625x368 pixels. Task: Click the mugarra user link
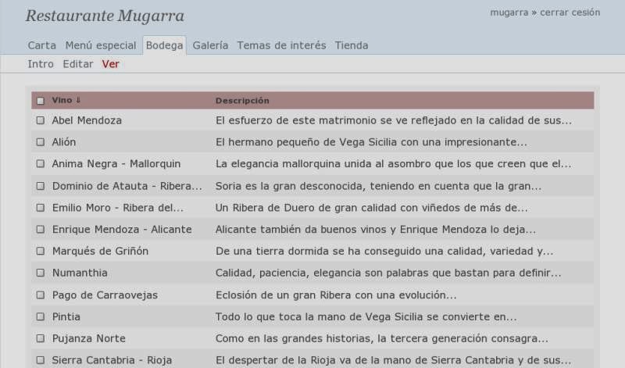click(x=509, y=13)
